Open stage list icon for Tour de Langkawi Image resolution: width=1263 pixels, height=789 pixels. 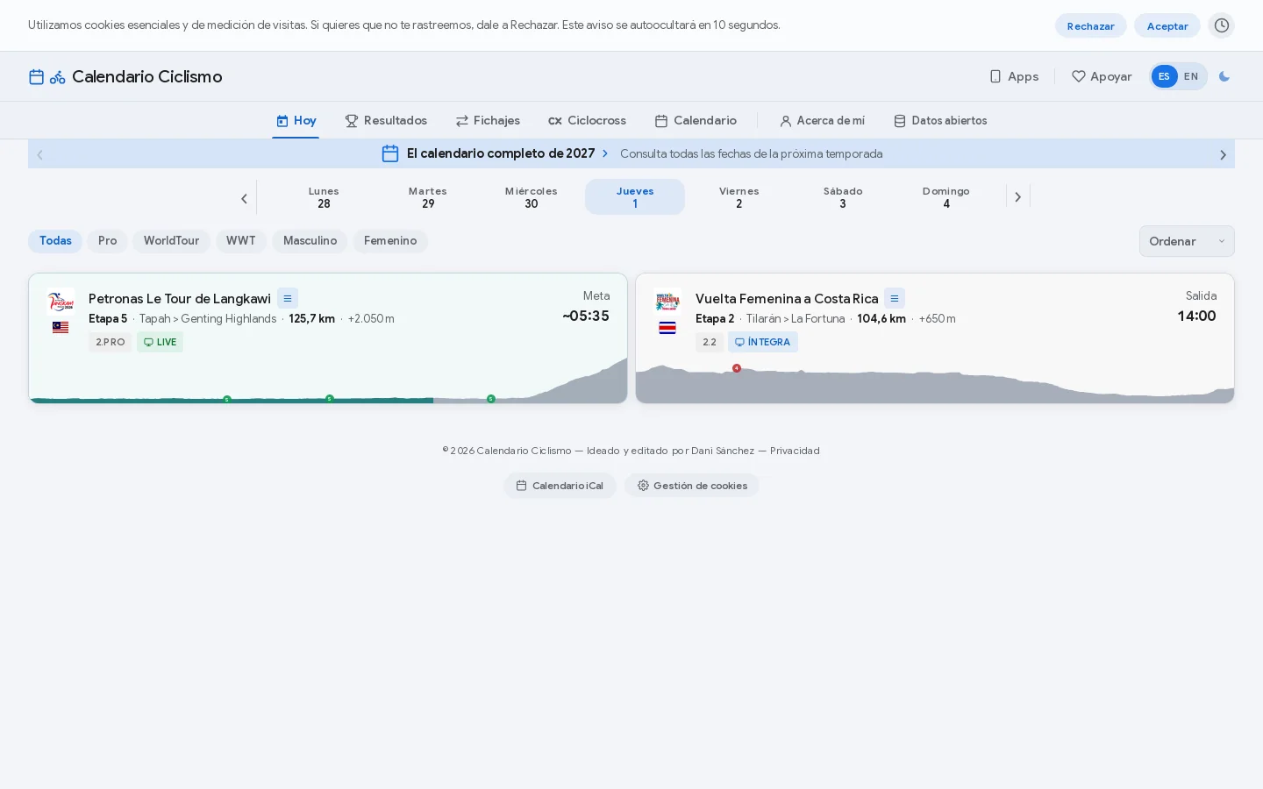click(288, 298)
